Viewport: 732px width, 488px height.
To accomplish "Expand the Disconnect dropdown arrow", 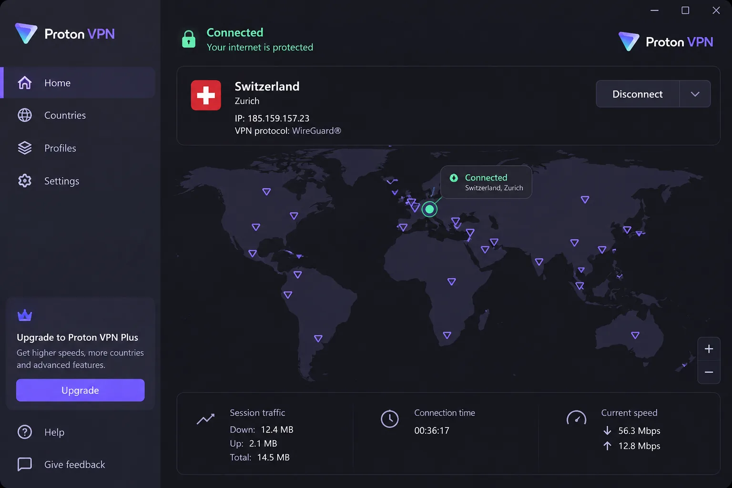I will tap(695, 94).
